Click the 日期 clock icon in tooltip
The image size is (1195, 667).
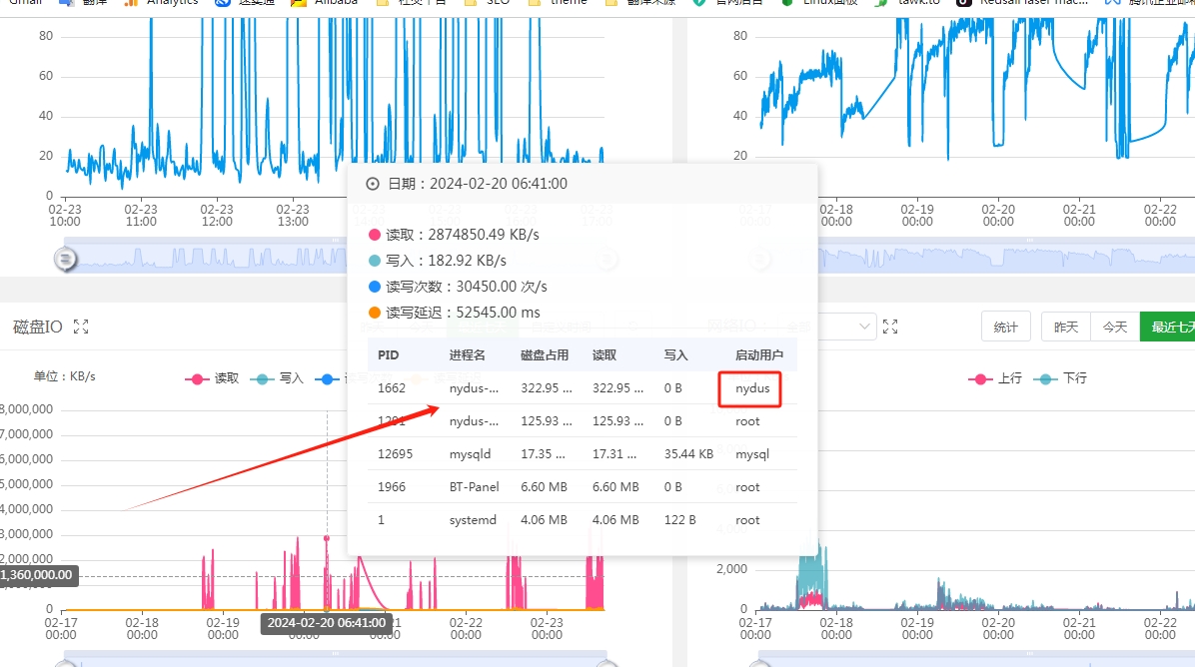pos(373,184)
